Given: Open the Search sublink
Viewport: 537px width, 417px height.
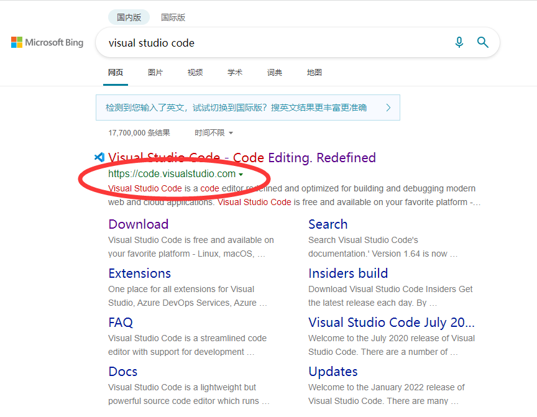Looking at the screenshot, I should [x=328, y=224].
